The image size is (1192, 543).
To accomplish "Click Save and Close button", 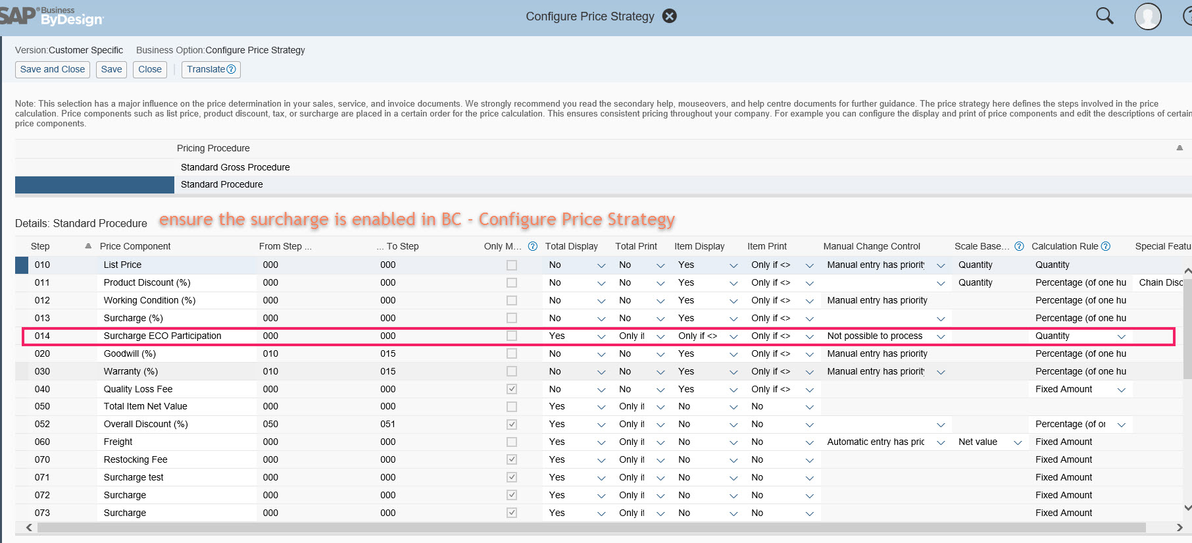I will 53,69.
